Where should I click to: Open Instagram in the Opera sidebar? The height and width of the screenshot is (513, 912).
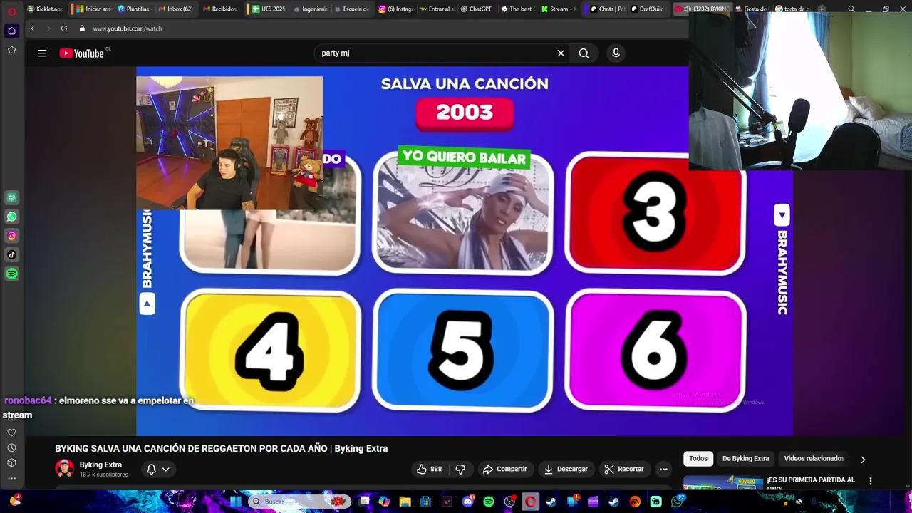pos(11,236)
